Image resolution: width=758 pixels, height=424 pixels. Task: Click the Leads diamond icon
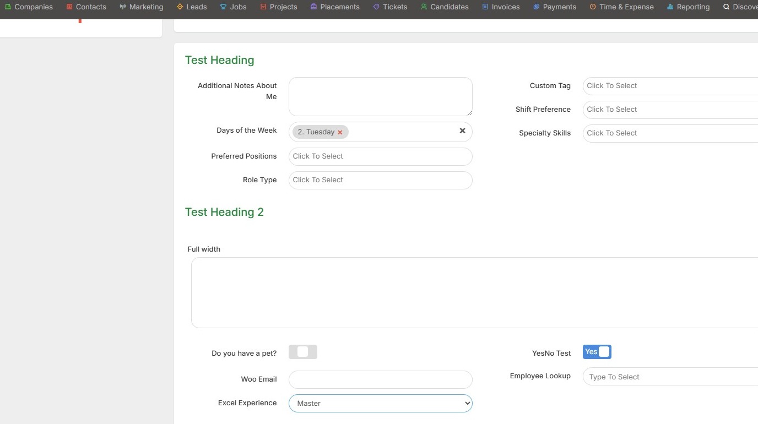[x=180, y=7]
